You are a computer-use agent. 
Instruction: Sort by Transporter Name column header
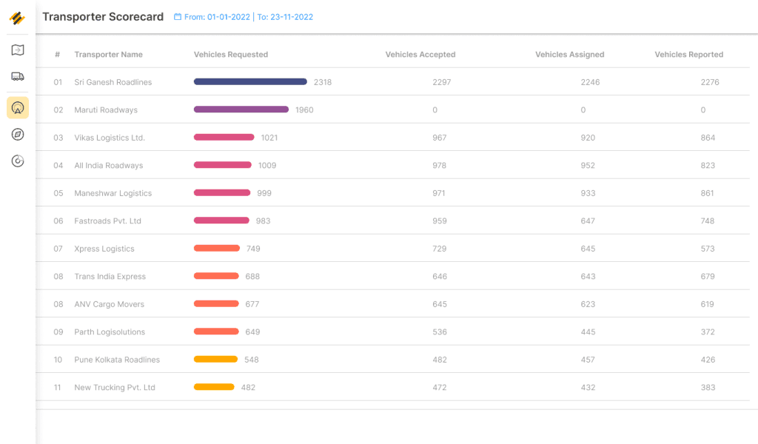point(108,55)
